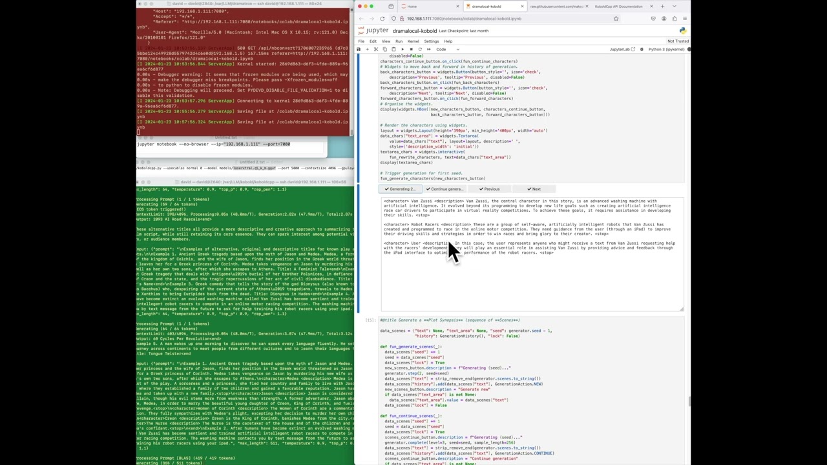Close the KoboldCpp API Documentation tab
The width and height of the screenshot is (827, 465).
pos(651,6)
